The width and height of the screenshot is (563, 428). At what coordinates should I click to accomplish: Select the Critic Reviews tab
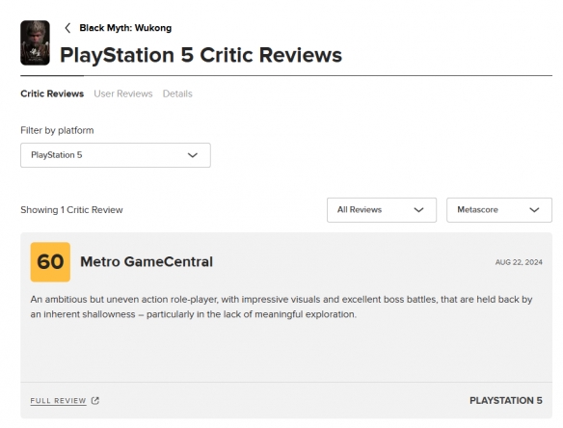(x=52, y=94)
